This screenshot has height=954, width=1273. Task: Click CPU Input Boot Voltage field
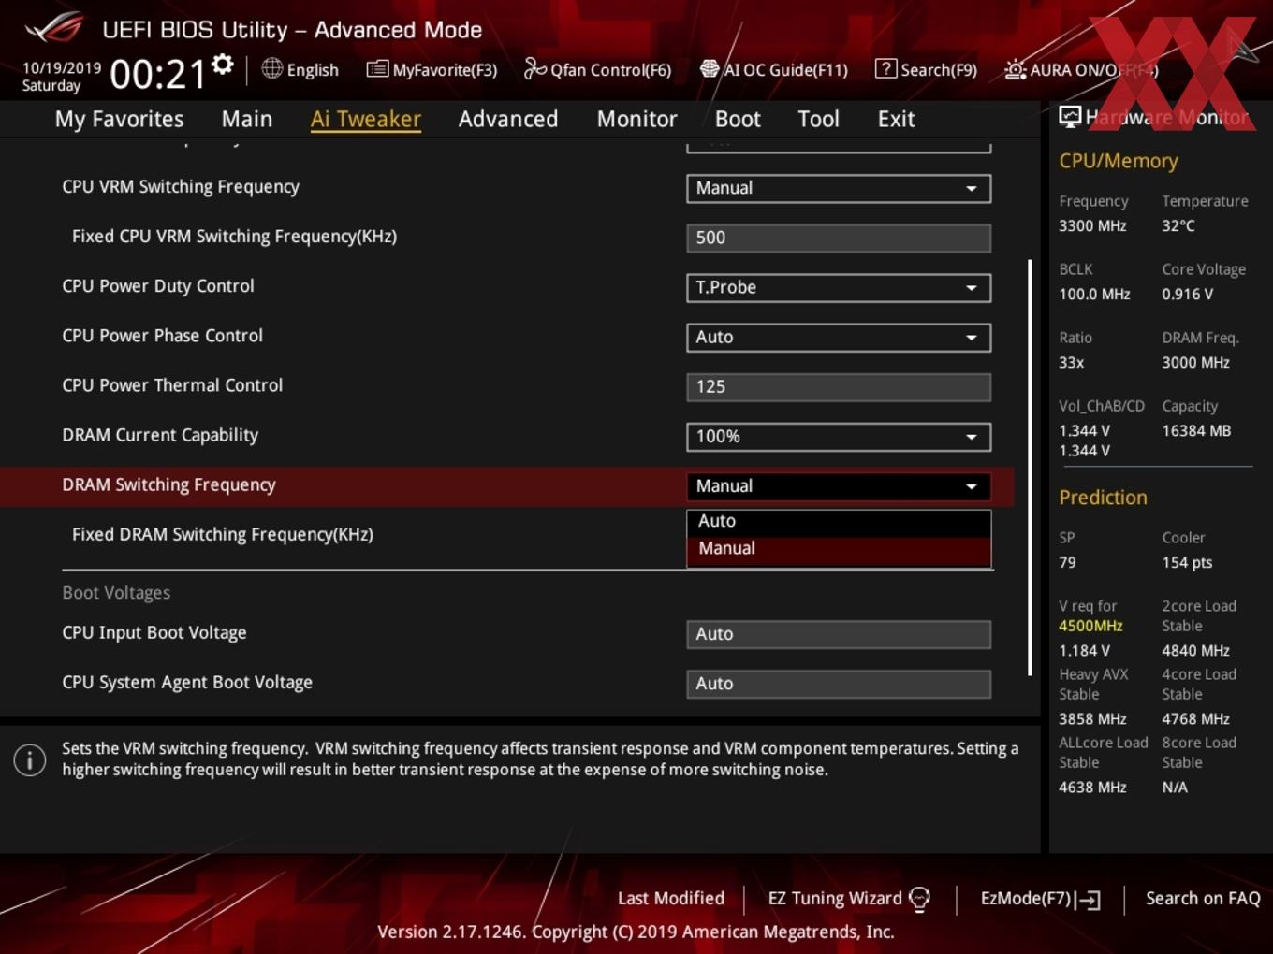(x=839, y=634)
